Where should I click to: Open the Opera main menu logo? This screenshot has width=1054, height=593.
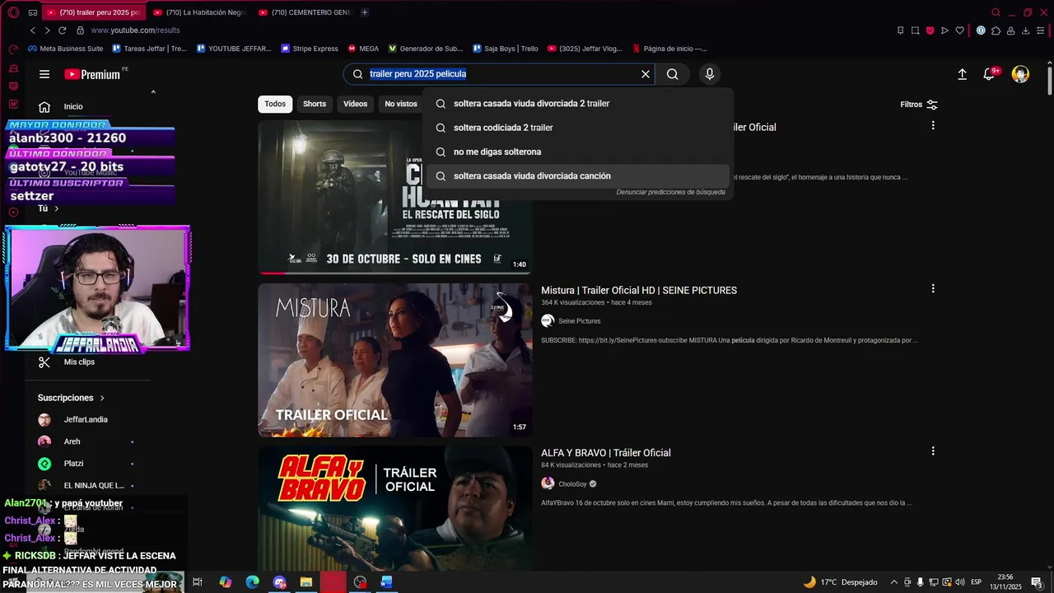pyautogui.click(x=13, y=12)
